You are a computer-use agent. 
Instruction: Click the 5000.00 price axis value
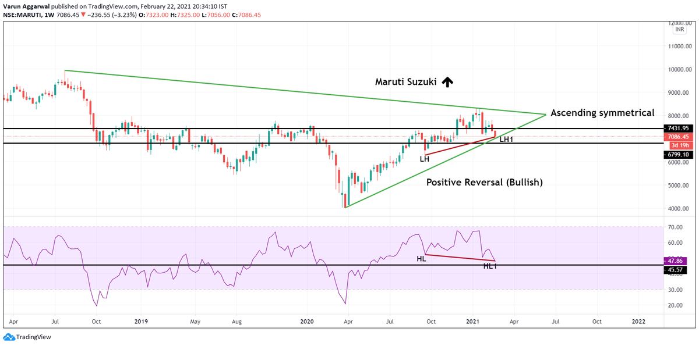pos(678,186)
